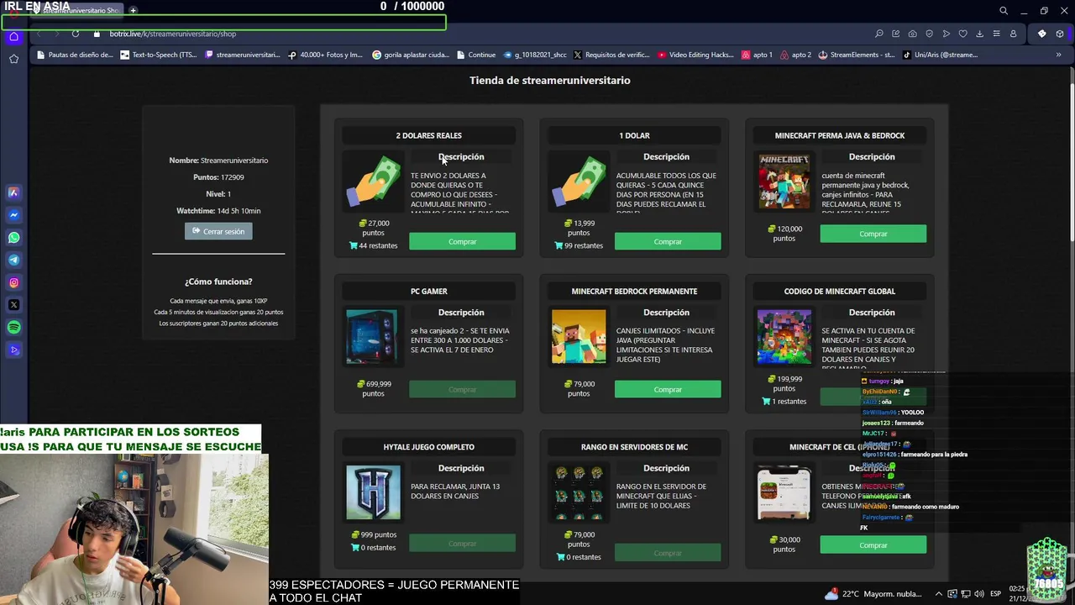1075x605 pixels.
Task: Click 2 DOLARES REALES cash image
Action: pyautogui.click(x=373, y=181)
